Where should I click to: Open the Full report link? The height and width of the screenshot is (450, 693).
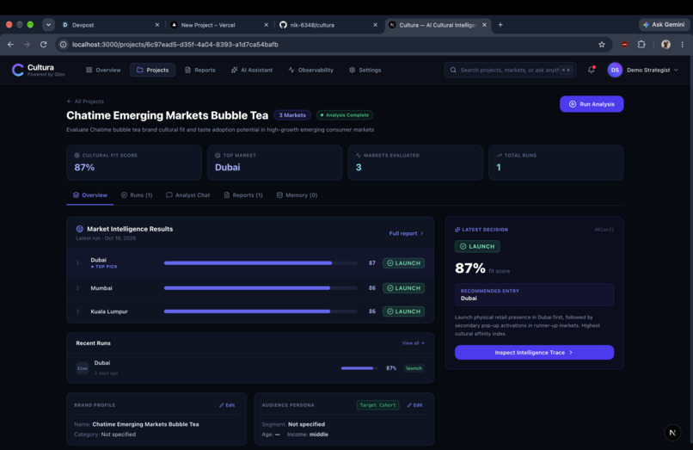click(x=406, y=233)
